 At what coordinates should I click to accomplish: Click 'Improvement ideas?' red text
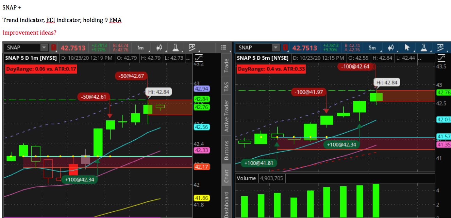pyautogui.click(x=29, y=33)
